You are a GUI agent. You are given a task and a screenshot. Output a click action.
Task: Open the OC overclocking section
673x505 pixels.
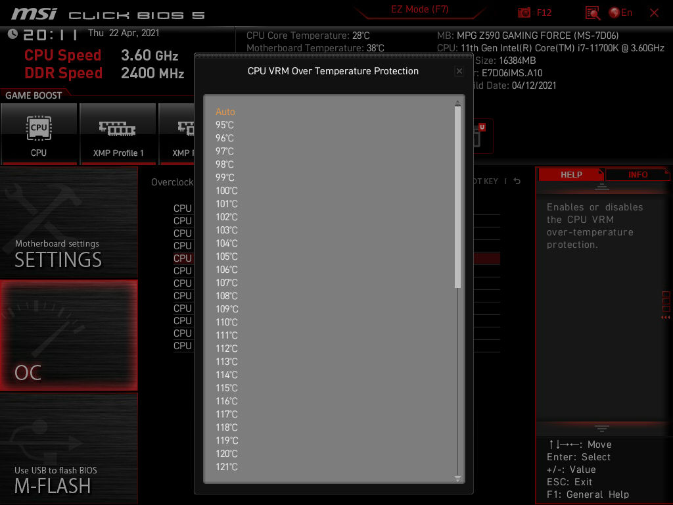(68, 335)
